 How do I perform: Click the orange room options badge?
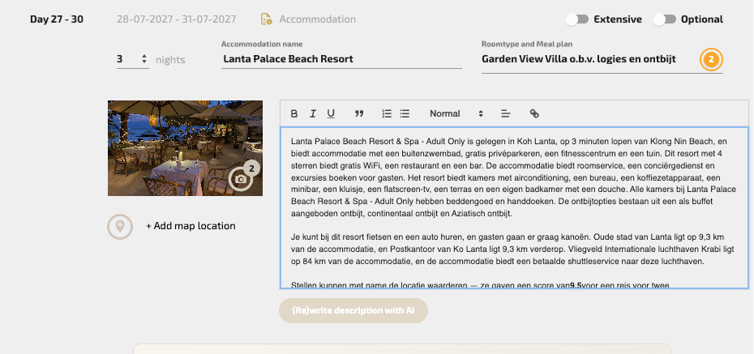(711, 59)
